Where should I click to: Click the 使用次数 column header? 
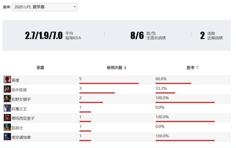[x=114, y=68]
